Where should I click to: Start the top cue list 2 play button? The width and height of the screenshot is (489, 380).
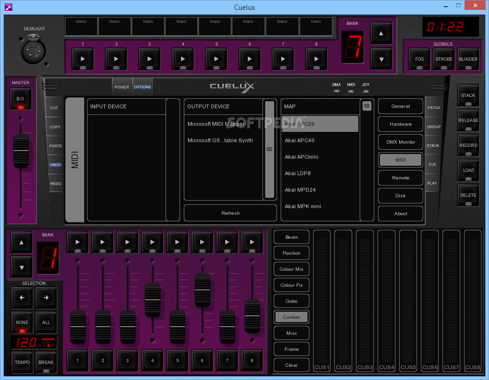pos(116,59)
